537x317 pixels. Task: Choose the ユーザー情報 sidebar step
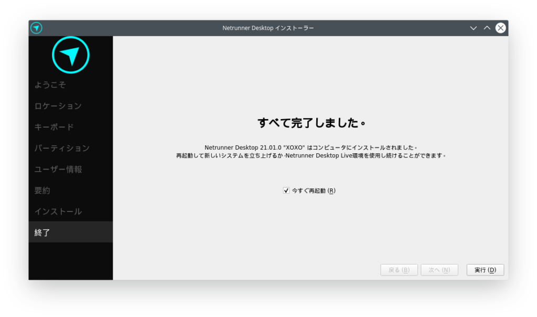coord(58,170)
